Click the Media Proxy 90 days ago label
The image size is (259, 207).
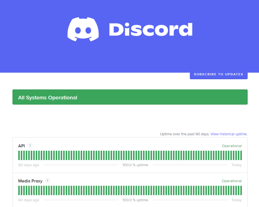point(29,200)
